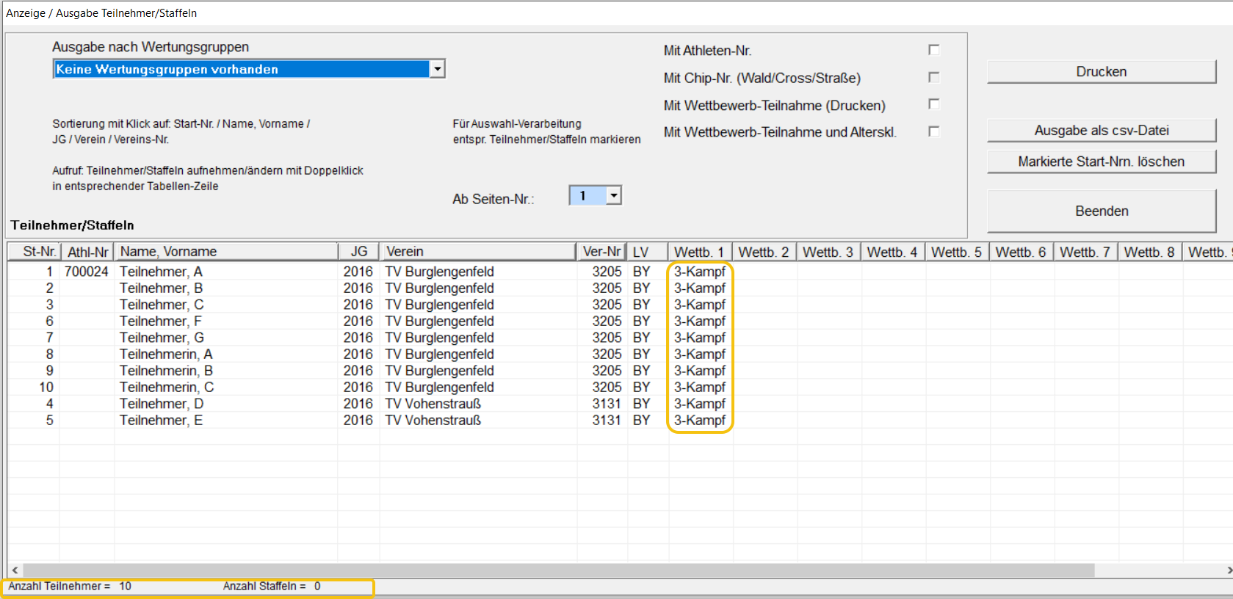1233x599 pixels.
Task: Expand the Ab Seiten-Nr. dropdown
Action: click(x=614, y=195)
